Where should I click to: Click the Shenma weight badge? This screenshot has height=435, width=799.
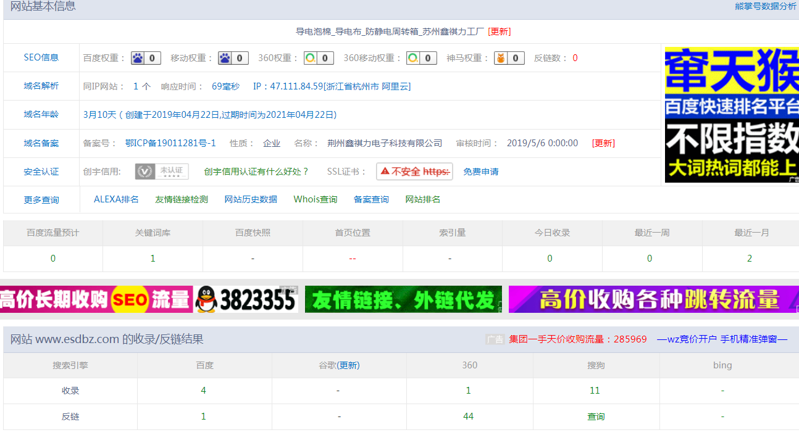[x=509, y=58]
